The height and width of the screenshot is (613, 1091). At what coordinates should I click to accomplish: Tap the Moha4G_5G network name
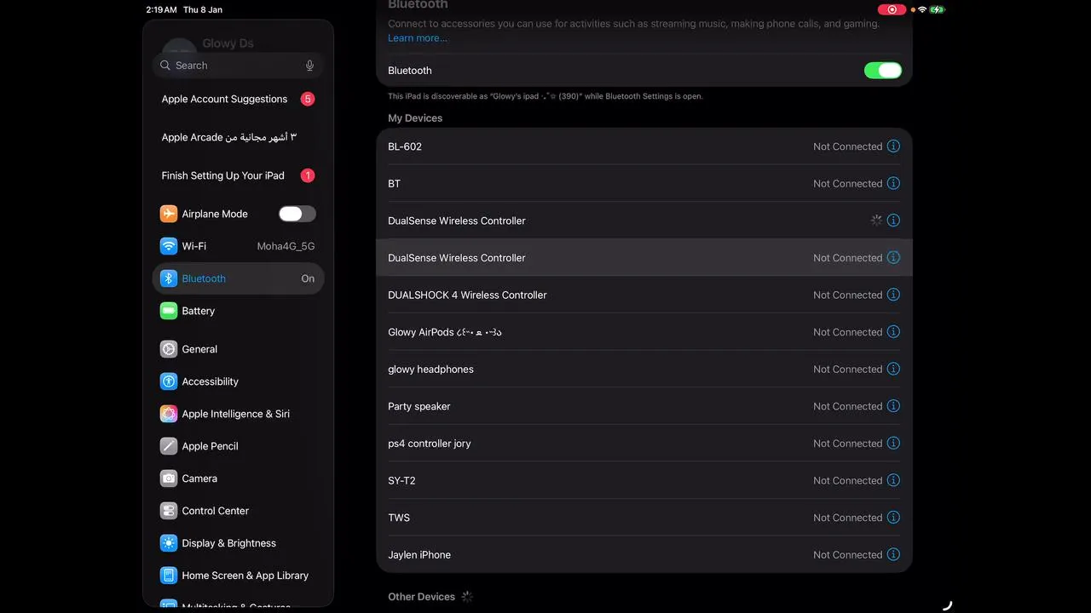tap(286, 246)
